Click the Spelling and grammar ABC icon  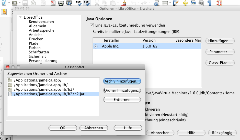79,3
